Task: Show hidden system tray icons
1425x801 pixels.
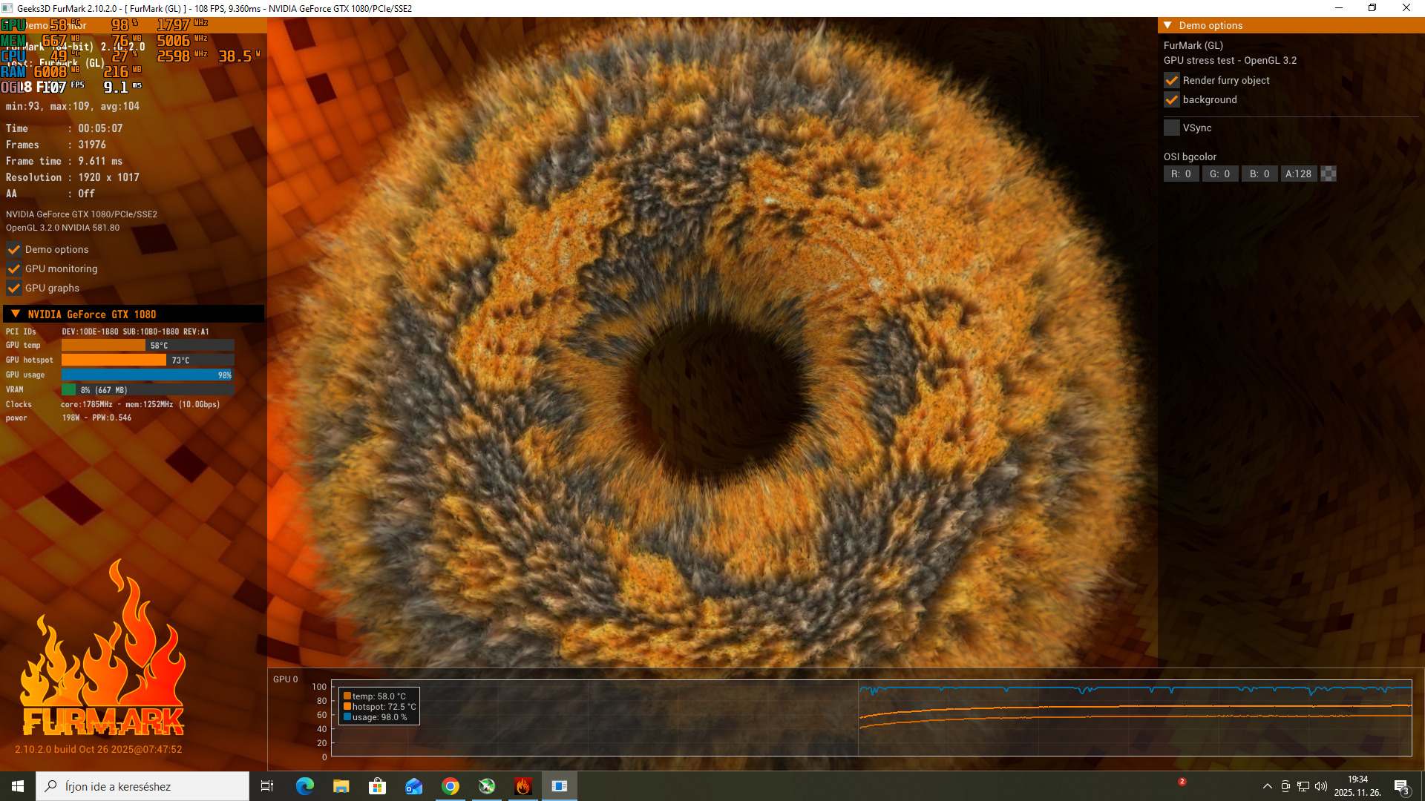Action: point(1267,786)
